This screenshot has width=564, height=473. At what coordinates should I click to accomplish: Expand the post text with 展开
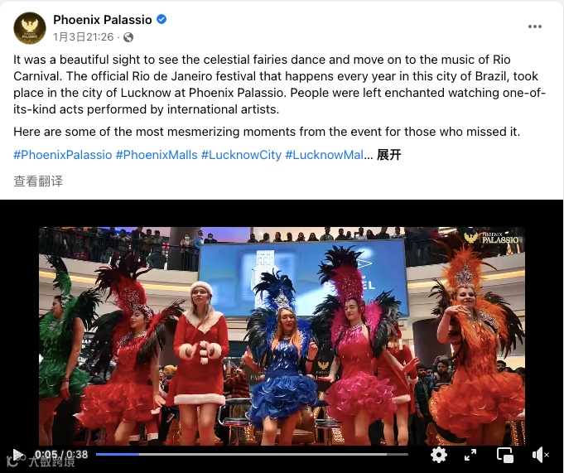[x=388, y=155]
